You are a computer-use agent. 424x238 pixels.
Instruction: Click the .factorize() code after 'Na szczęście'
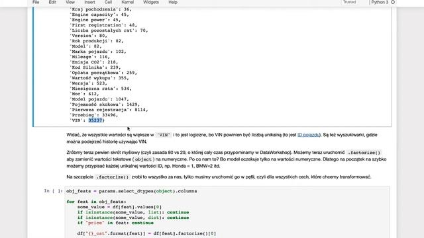pos(113,177)
